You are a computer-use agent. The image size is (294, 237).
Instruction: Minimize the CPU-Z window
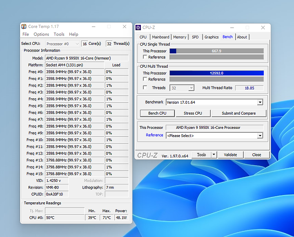click(x=232, y=28)
